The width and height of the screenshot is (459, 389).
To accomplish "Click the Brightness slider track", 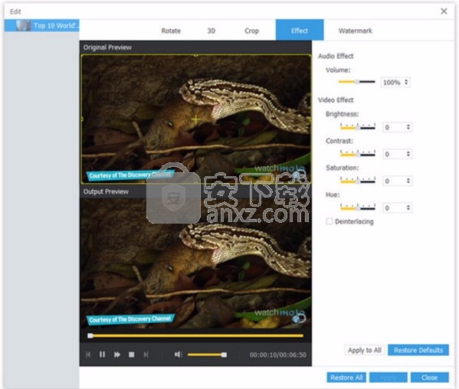I will point(358,127).
